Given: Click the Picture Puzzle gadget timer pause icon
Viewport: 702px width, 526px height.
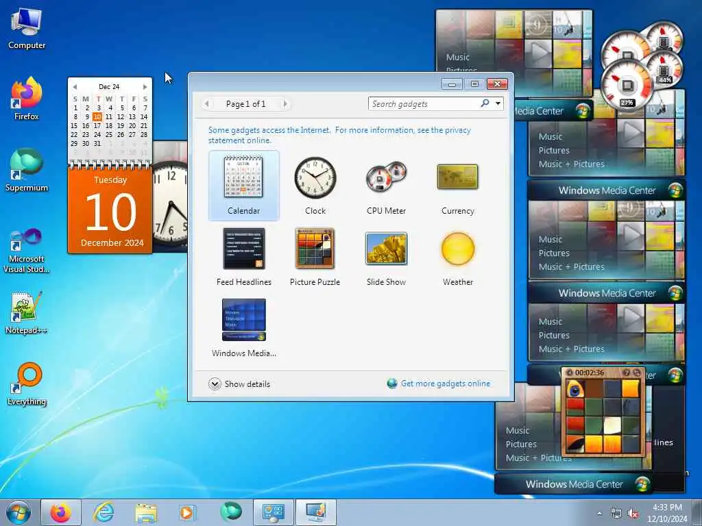Looking at the screenshot, I should click(x=570, y=373).
